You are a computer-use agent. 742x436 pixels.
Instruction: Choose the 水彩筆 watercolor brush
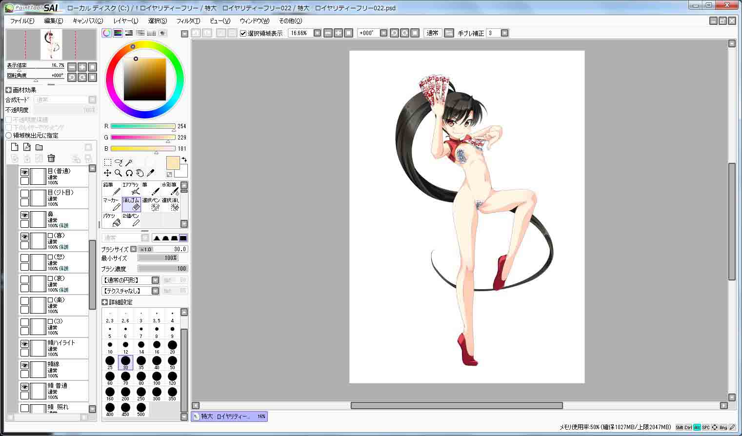coord(170,189)
